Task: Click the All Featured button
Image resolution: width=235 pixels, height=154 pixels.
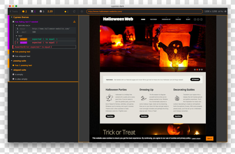Action: (195, 80)
